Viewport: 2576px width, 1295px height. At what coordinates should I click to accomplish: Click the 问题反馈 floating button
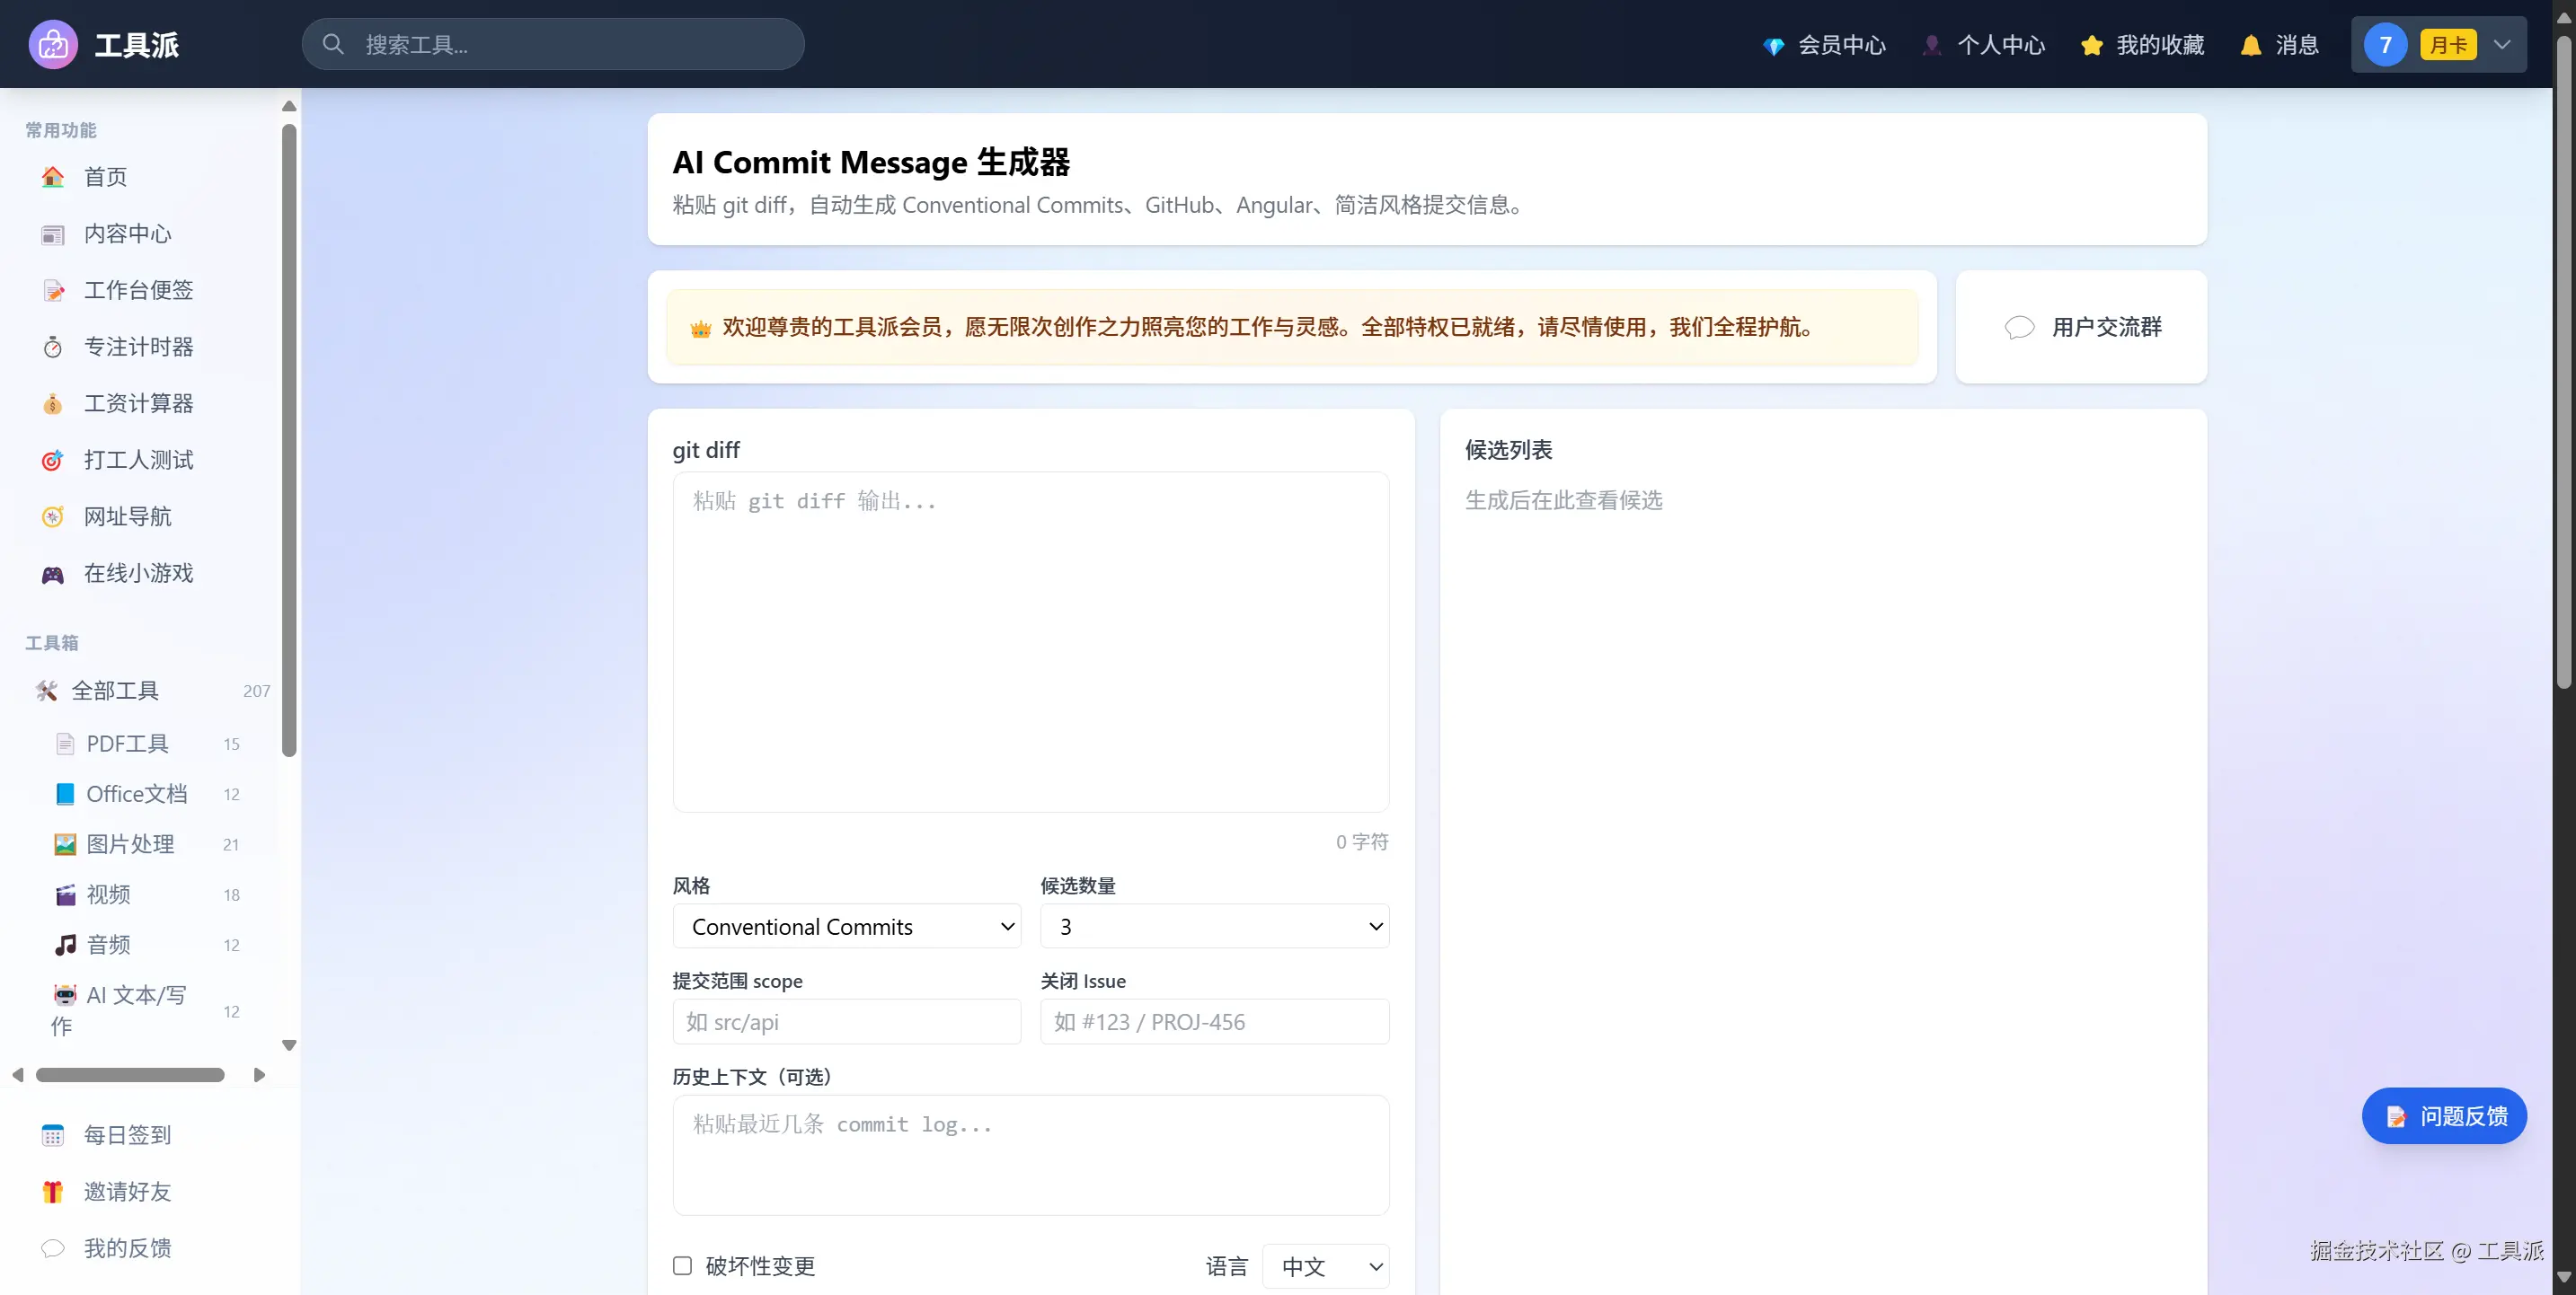coord(2444,1116)
